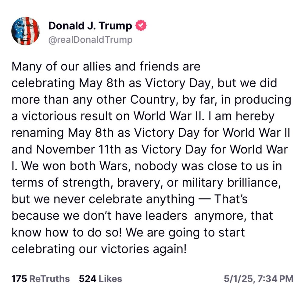Screen dimensions: 305x295
Task: Click the @realDonaldTrump handle
Action: (90, 40)
